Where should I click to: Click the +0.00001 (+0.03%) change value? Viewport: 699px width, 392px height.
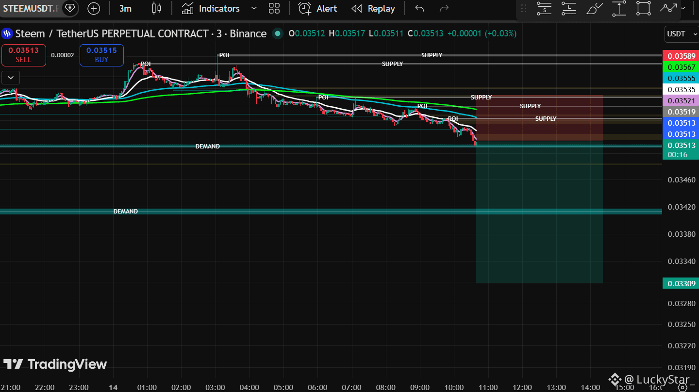pyautogui.click(x=482, y=33)
